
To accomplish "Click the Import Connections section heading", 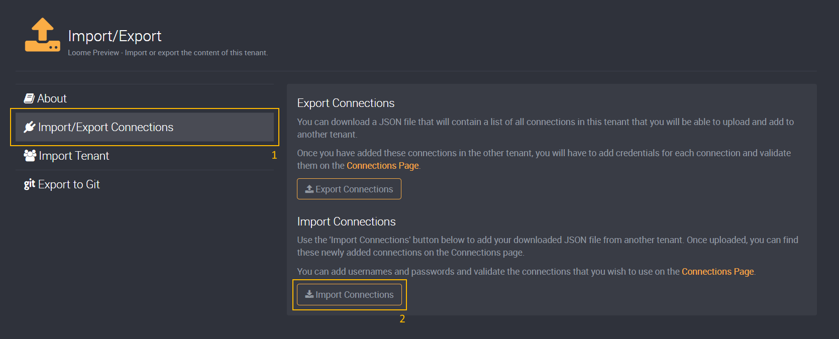I will pos(346,221).
